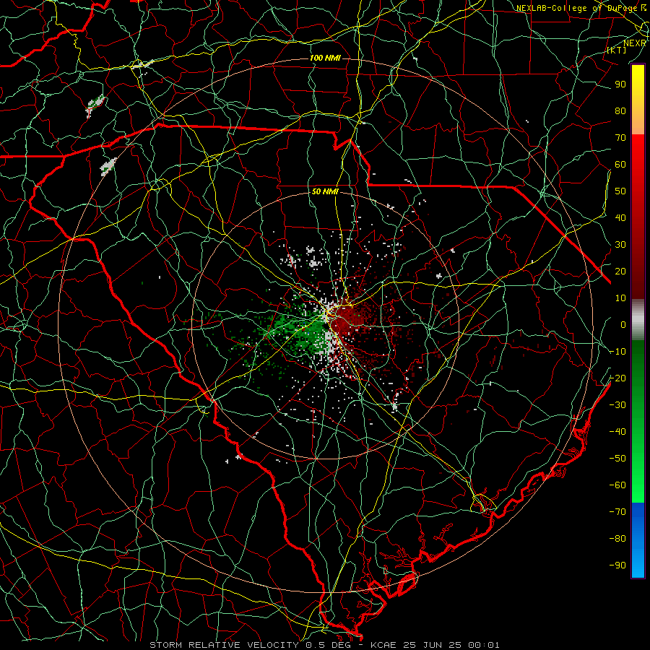The image size is (650, 650).
Task: Click the 60 value on velocity scale
Action: (x=620, y=165)
